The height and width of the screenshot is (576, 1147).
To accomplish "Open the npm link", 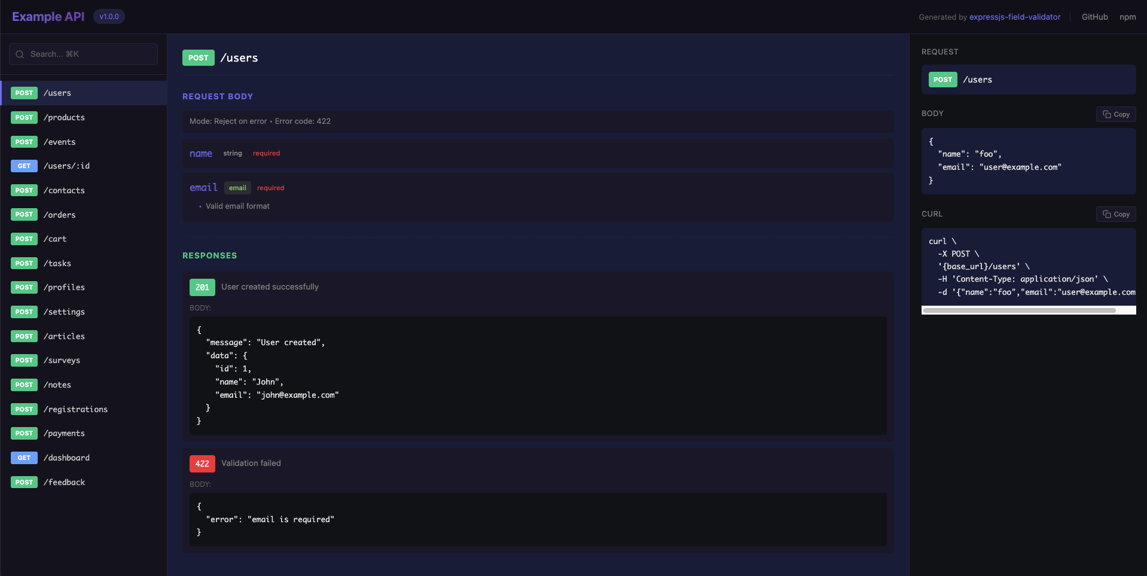I will pos(1127,16).
